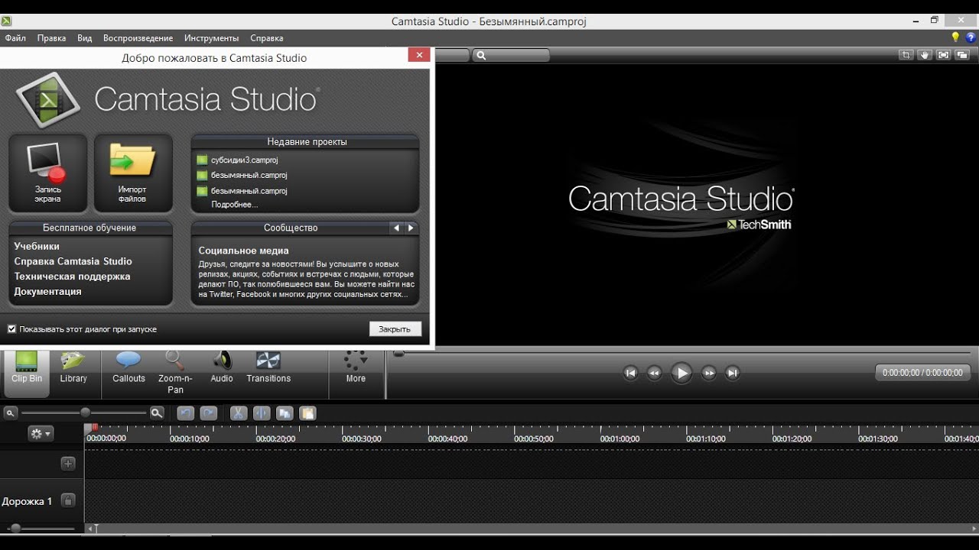This screenshot has height=550, width=979.
Task: Click the horizontal timeline scrollbar
Action: [533, 529]
